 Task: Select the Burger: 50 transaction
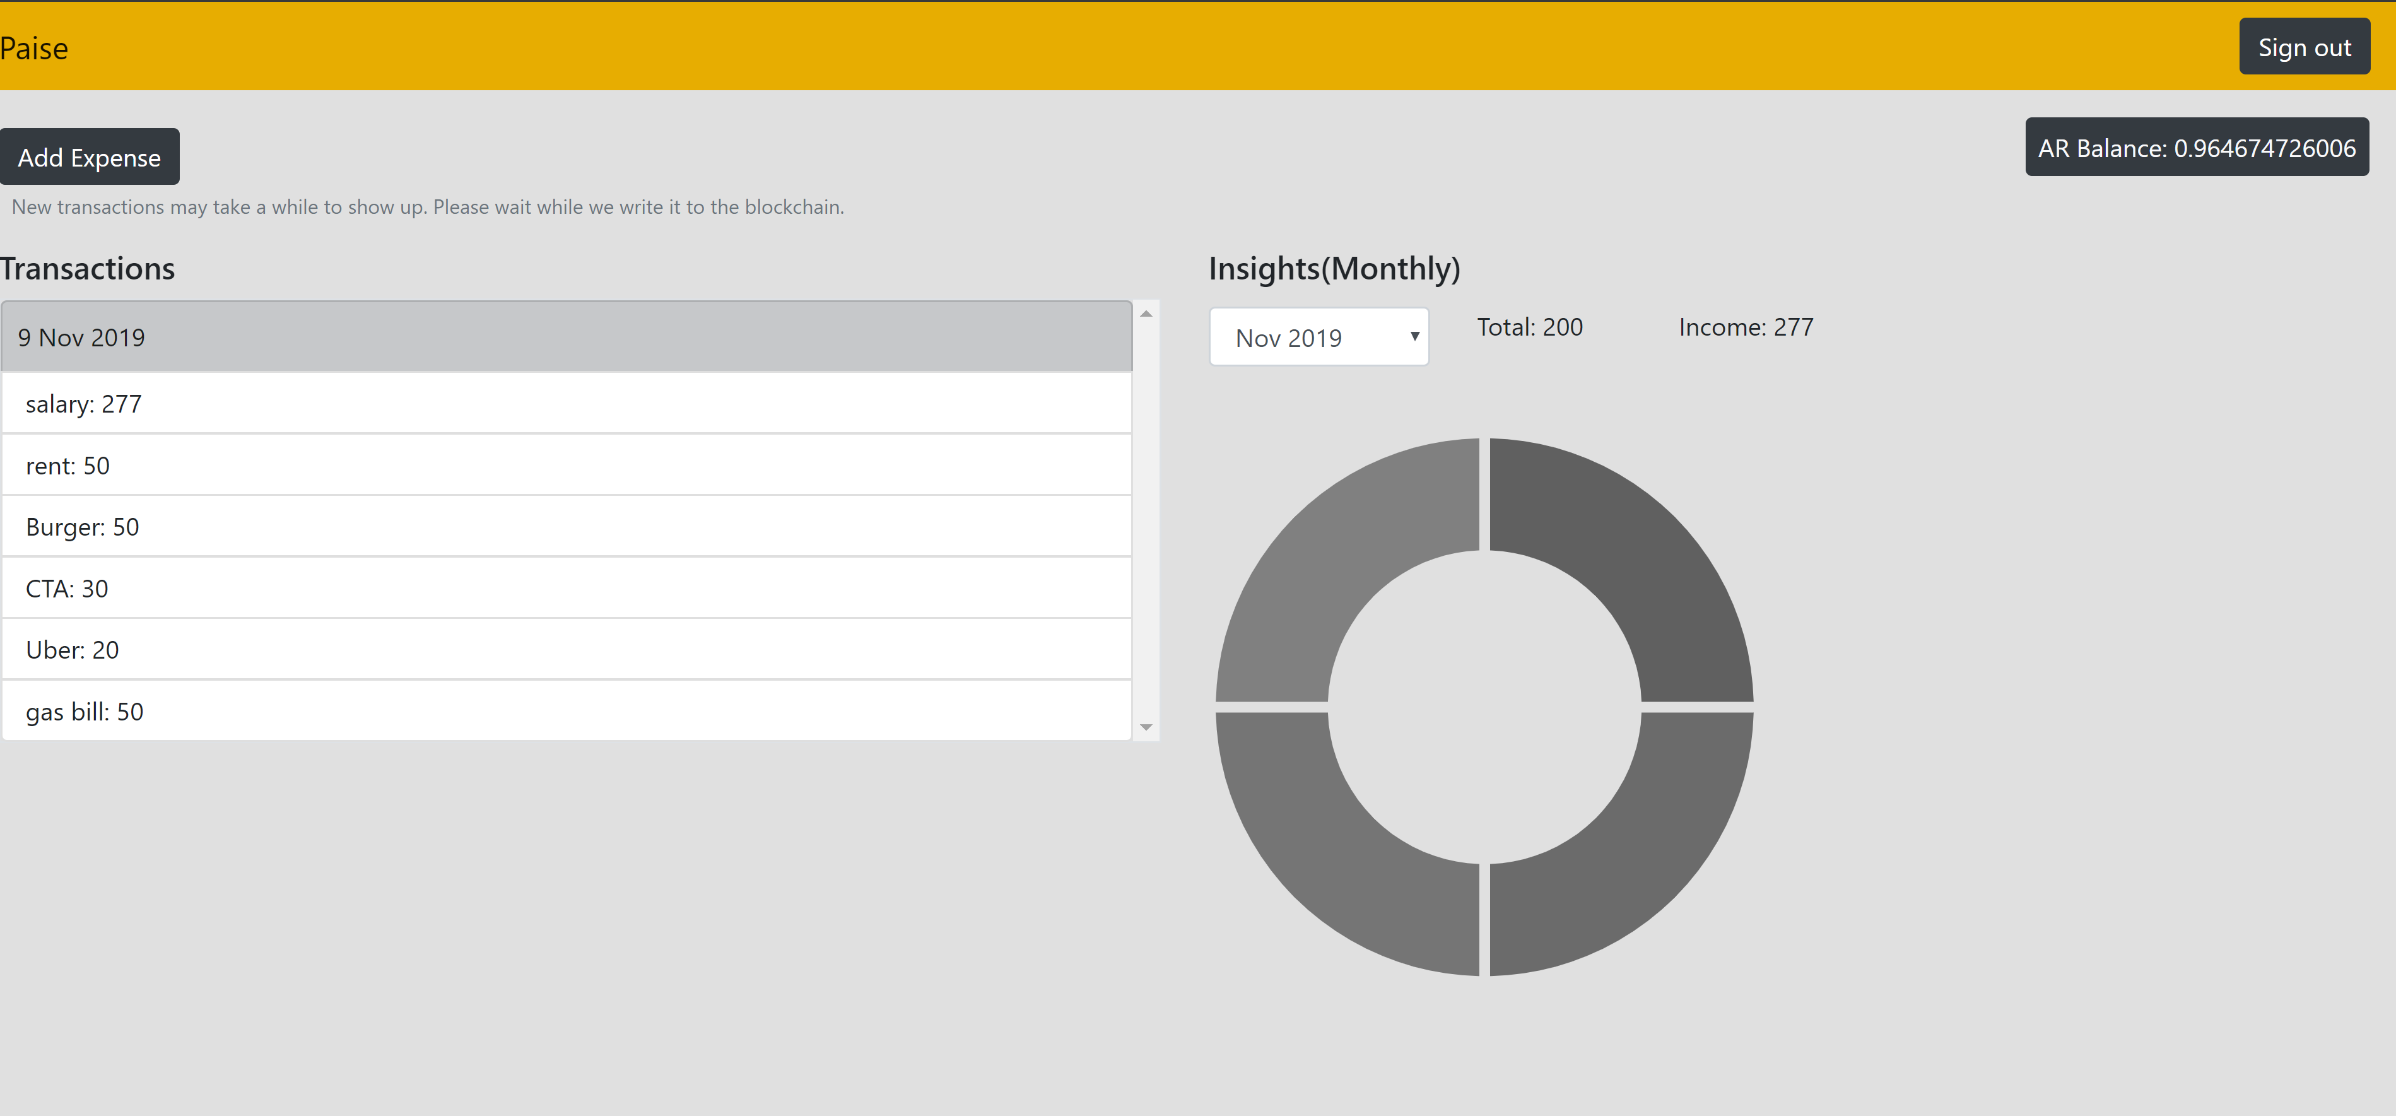tap(565, 527)
